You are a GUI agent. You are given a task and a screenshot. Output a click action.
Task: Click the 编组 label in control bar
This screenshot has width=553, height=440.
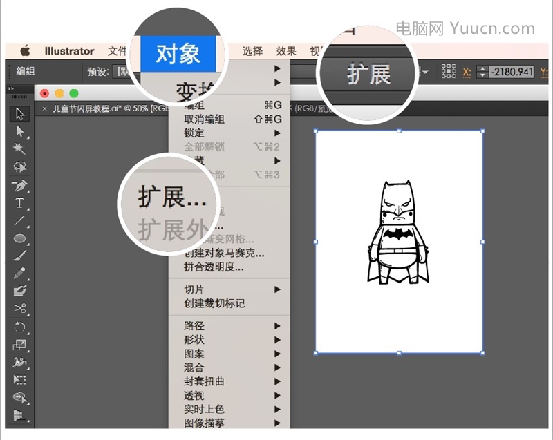[x=26, y=71]
